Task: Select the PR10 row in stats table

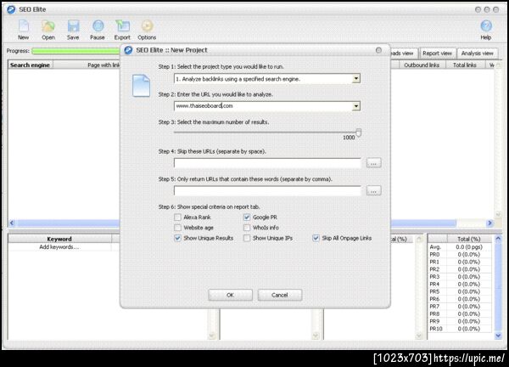Action: click(460, 329)
